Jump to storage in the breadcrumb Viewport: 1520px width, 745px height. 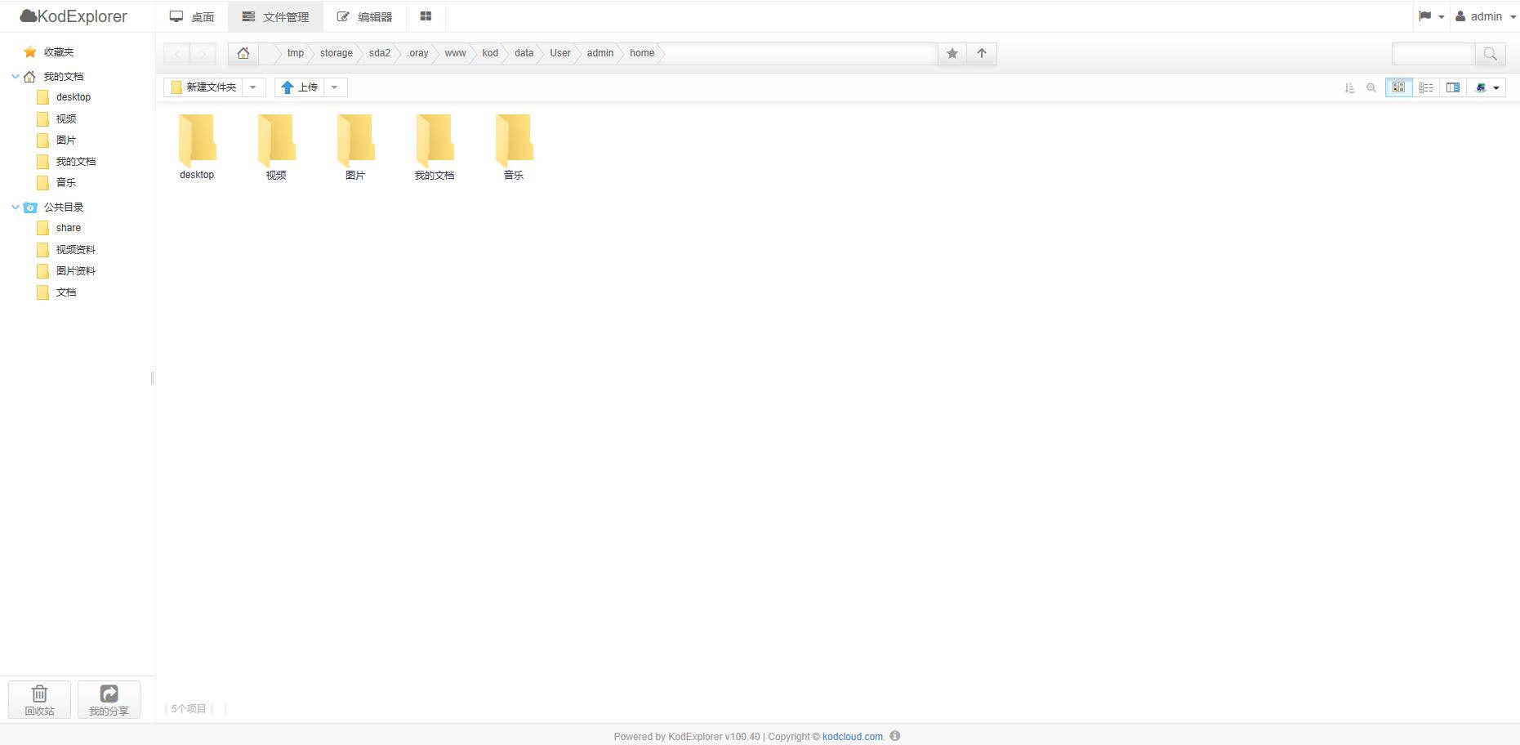tap(337, 53)
